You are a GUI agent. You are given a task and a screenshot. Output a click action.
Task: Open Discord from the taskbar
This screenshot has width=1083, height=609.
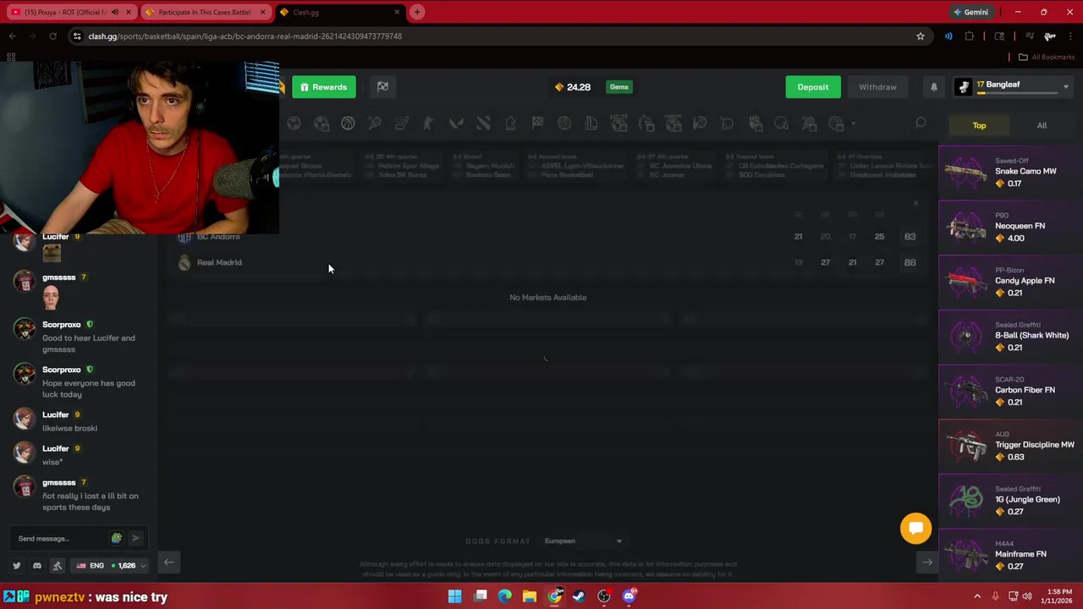pyautogui.click(x=629, y=596)
